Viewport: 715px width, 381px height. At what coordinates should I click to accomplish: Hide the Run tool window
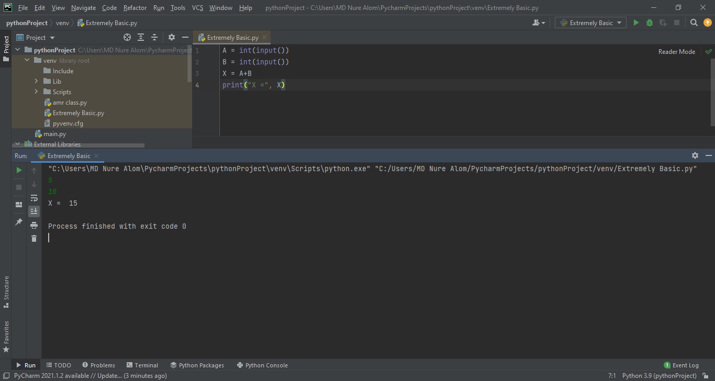tap(709, 155)
